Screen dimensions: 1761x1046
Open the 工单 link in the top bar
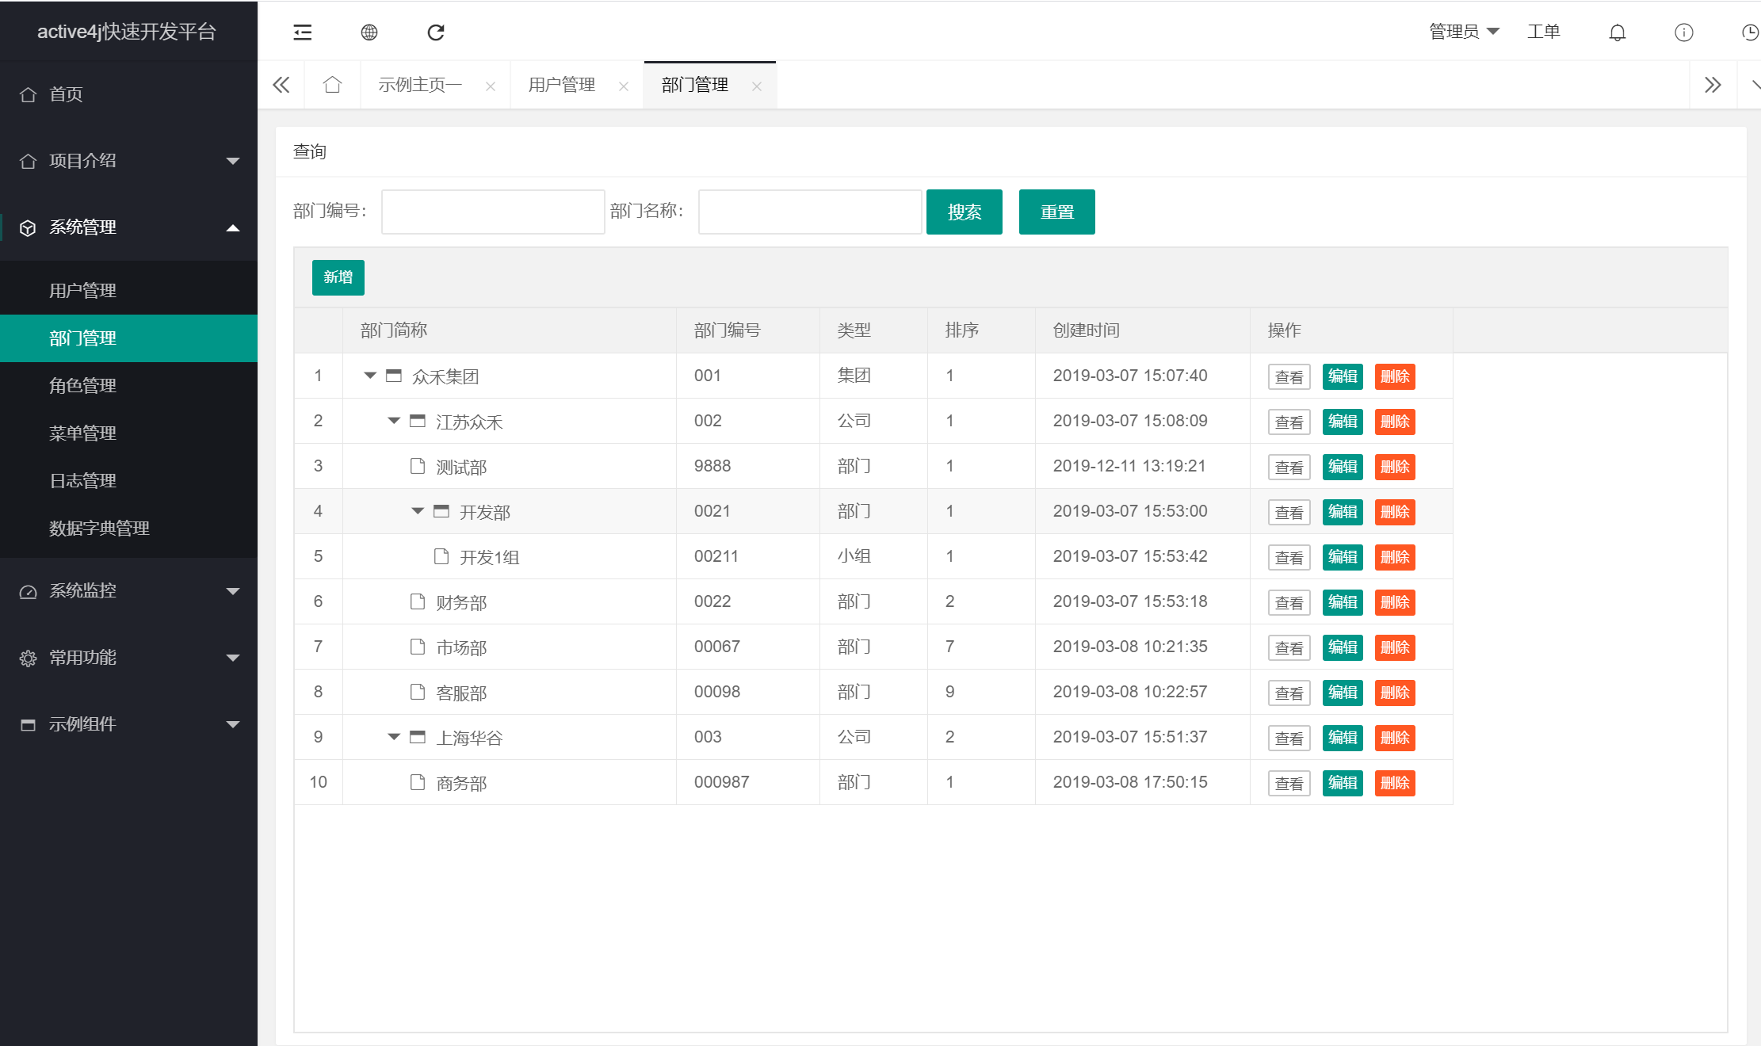pyautogui.click(x=1544, y=32)
